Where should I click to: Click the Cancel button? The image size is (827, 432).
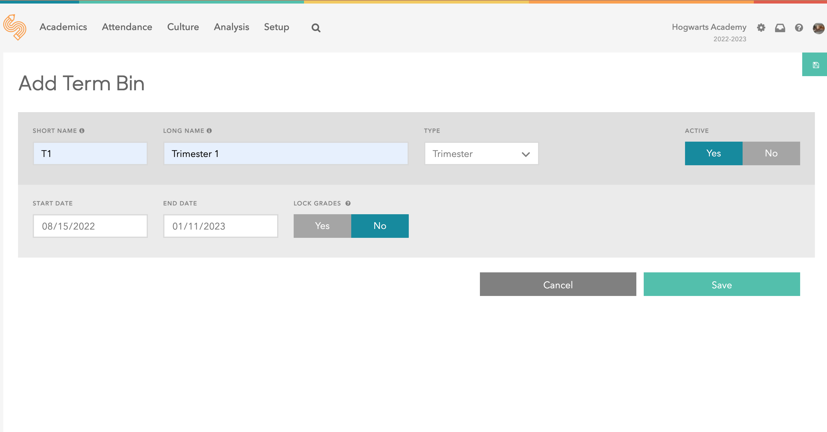(x=558, y=284)
